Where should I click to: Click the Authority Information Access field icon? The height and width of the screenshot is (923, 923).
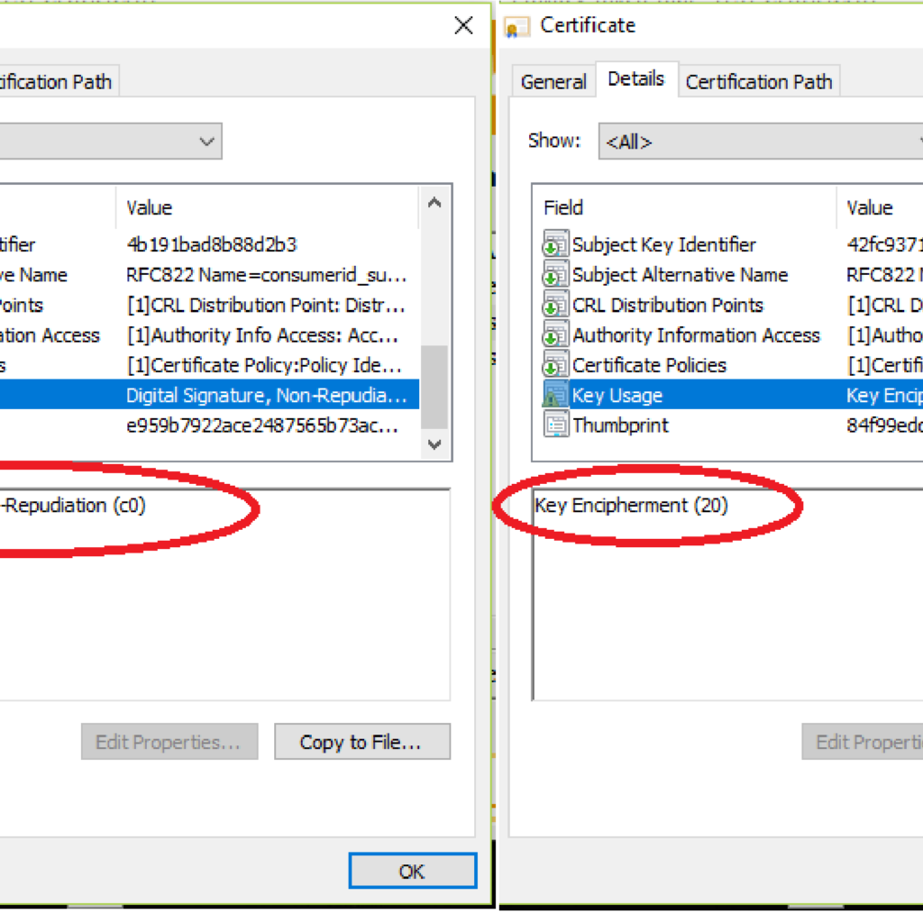[555, 335]
